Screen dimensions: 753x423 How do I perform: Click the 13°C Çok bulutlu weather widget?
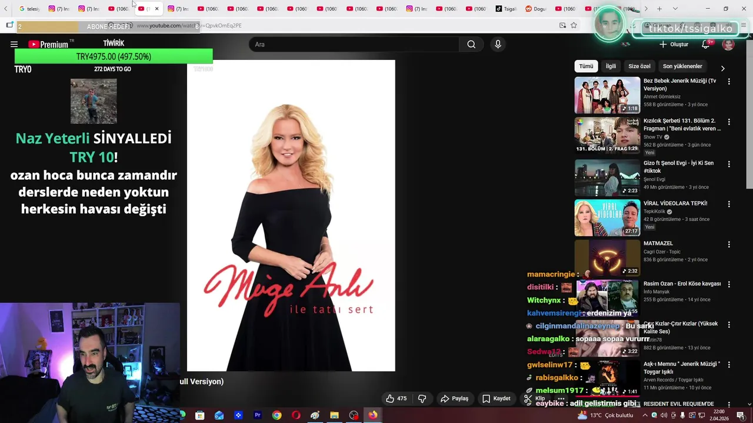606,415
